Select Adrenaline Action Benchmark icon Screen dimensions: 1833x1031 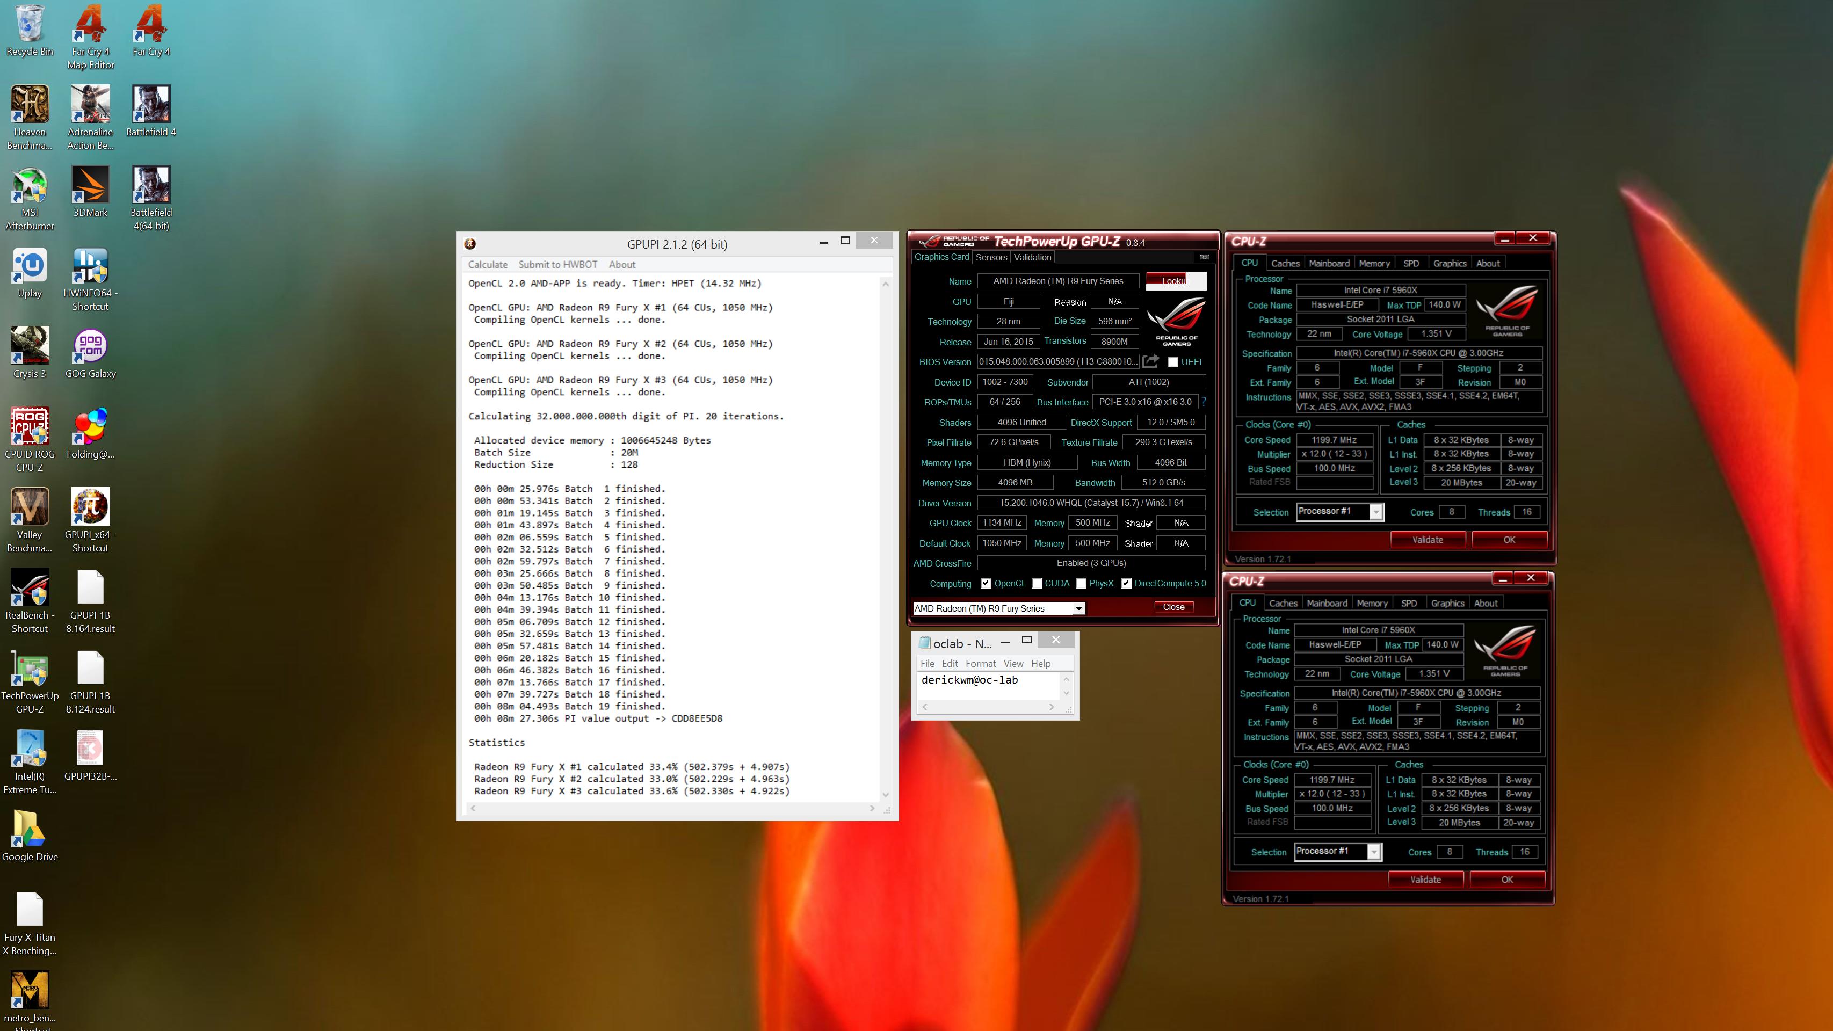pyautogui.click(x=90, y=118)
